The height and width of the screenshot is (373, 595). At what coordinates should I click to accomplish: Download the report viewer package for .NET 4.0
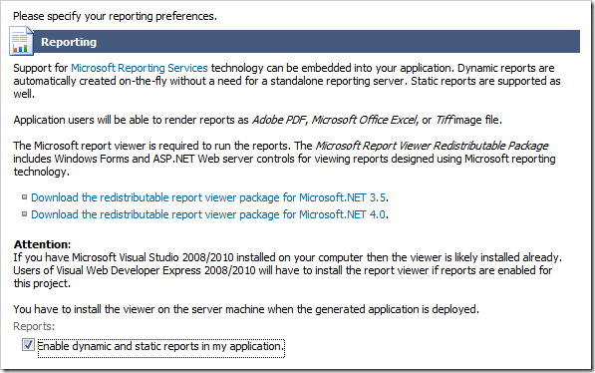pyautogui.click(x=208, y=214)
